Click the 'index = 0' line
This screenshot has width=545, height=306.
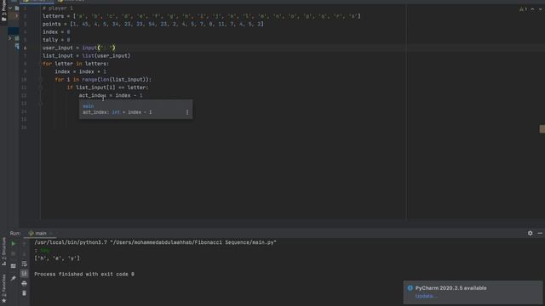(56, 32)
